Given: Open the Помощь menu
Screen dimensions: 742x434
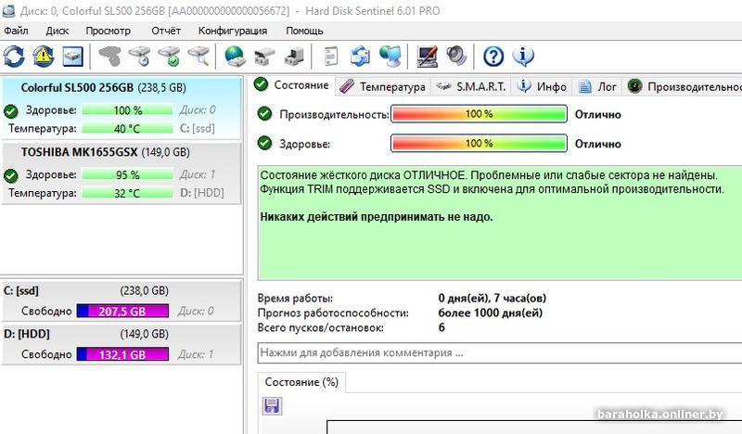Looking at the screenshot, I should [x=304, y=31].
